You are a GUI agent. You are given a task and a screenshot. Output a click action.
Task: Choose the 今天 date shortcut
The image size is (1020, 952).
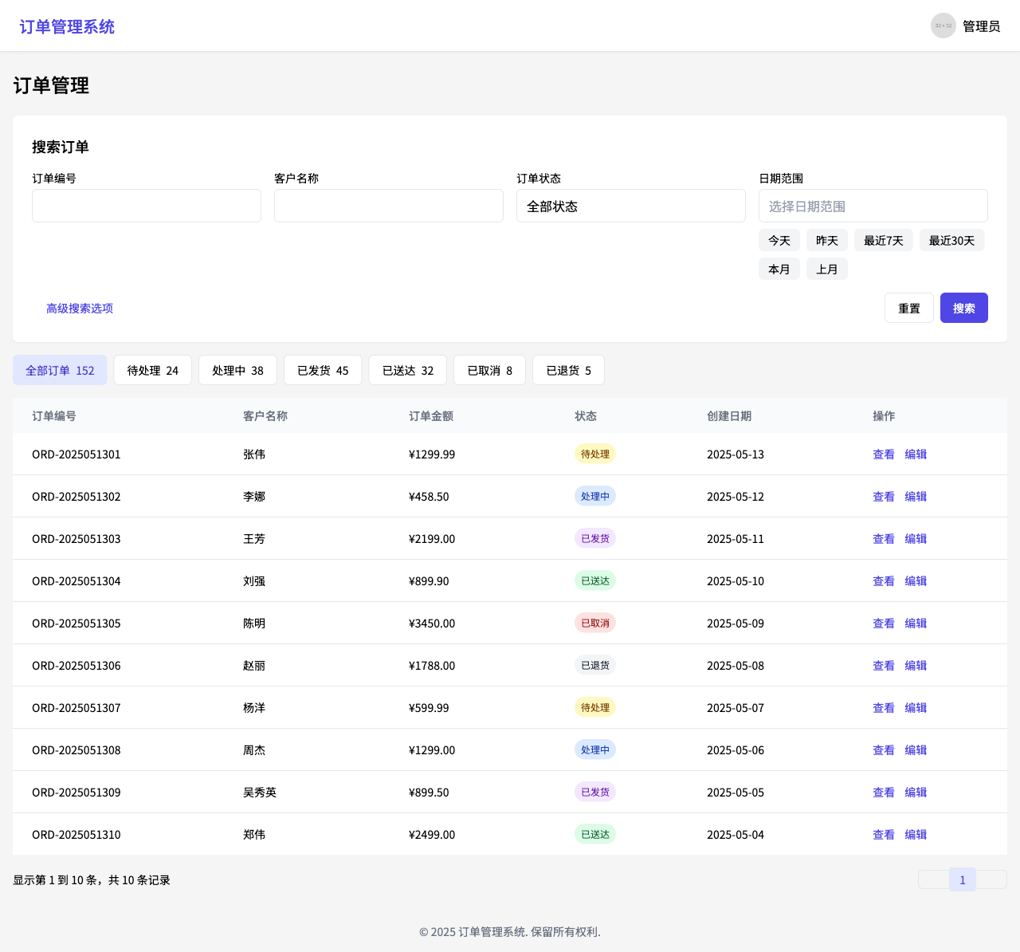pyautogui.click(x=779, y=241)
